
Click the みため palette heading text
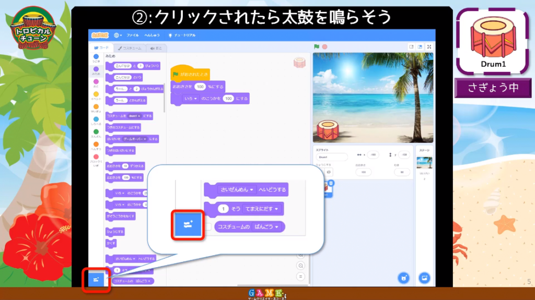(110, 56)
